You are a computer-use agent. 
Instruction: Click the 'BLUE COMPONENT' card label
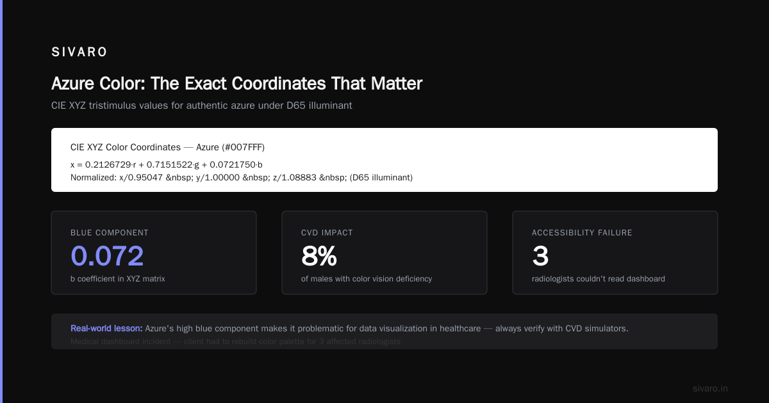110,233
